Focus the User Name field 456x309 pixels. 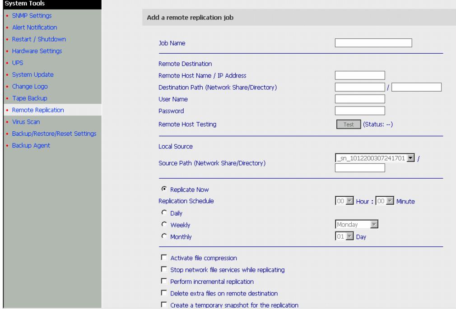click(x=360, y=99)
